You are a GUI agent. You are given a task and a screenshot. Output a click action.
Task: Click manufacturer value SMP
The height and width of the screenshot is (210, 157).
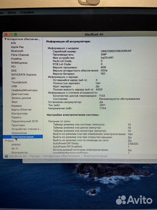(104, 54)
